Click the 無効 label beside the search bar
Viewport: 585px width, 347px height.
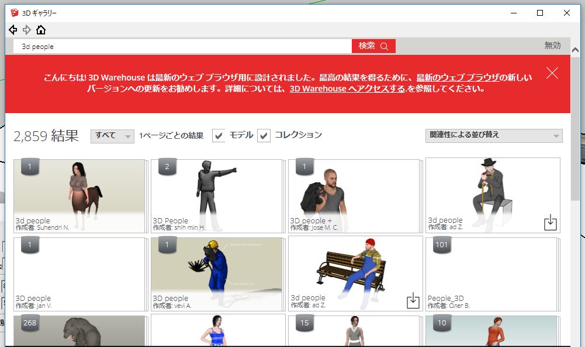552,45
